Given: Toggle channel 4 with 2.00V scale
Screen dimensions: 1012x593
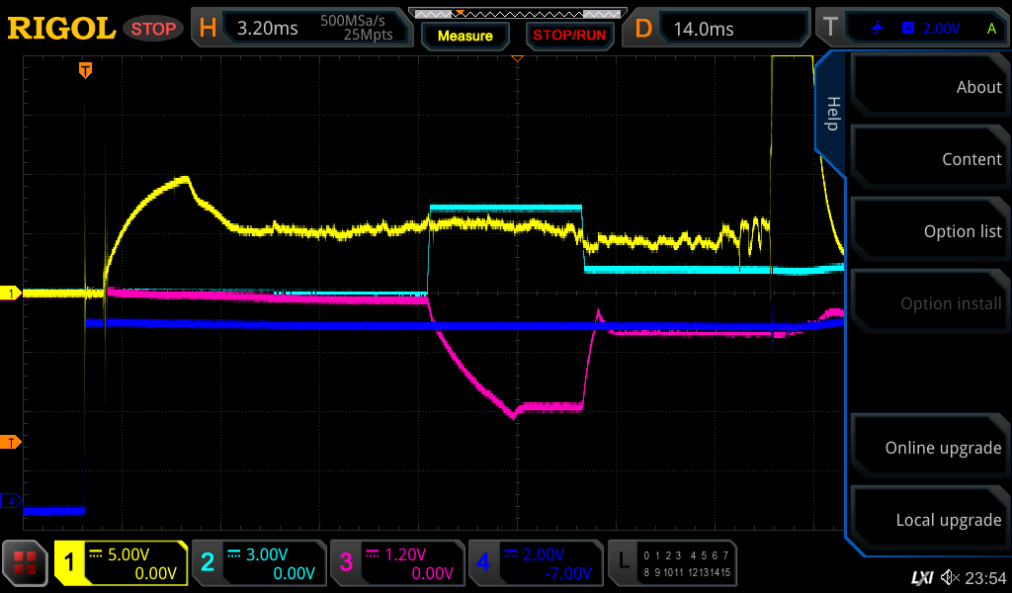Looking at the screenshot, I should [x=535, y=563].
